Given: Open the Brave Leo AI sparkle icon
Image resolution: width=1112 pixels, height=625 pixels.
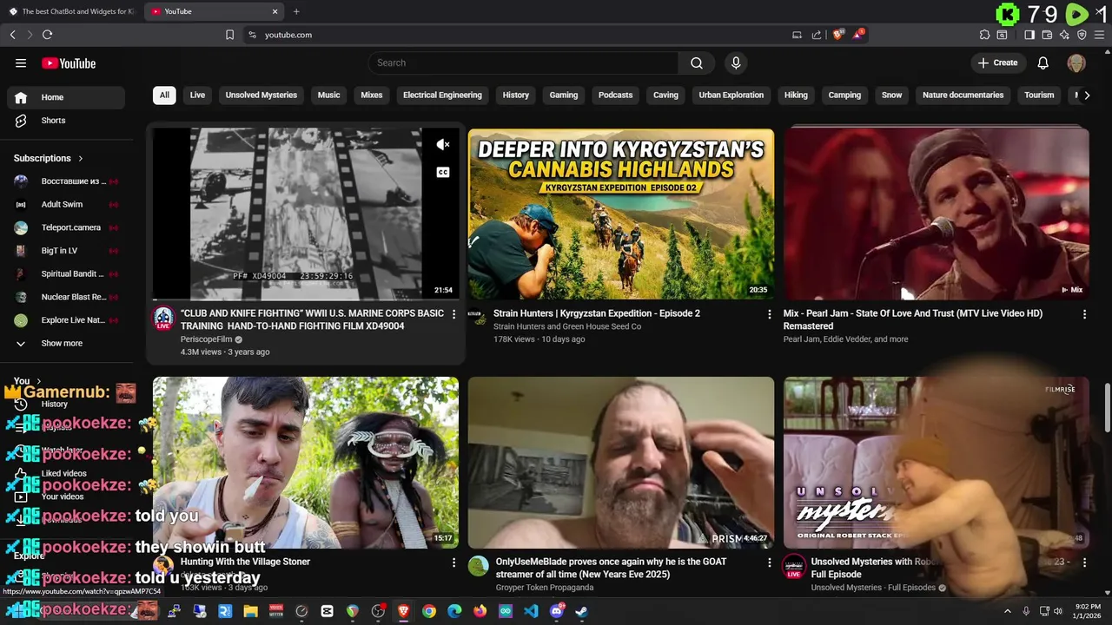Looking at the screenshot, I should pos(1064,35).
